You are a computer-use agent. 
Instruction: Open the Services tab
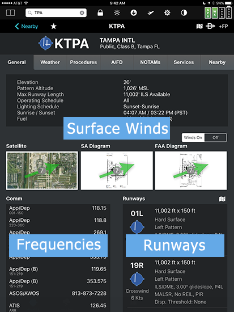pos(184,62)
